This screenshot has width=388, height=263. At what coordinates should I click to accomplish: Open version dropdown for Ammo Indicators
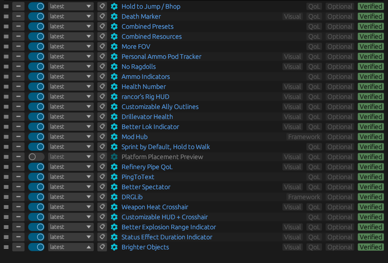point(71,77)
